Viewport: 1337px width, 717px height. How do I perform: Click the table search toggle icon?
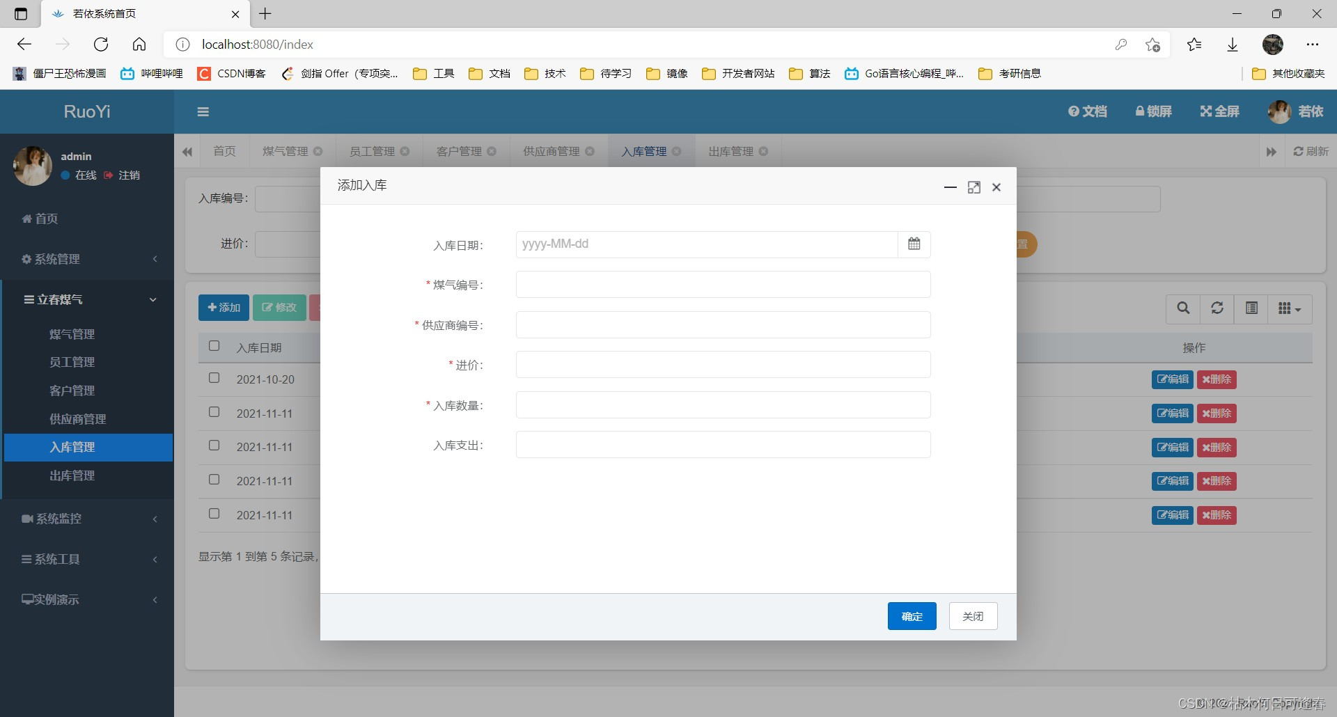point(1183,308)
